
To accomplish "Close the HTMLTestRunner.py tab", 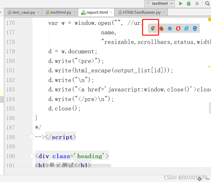I will [164, 12].
